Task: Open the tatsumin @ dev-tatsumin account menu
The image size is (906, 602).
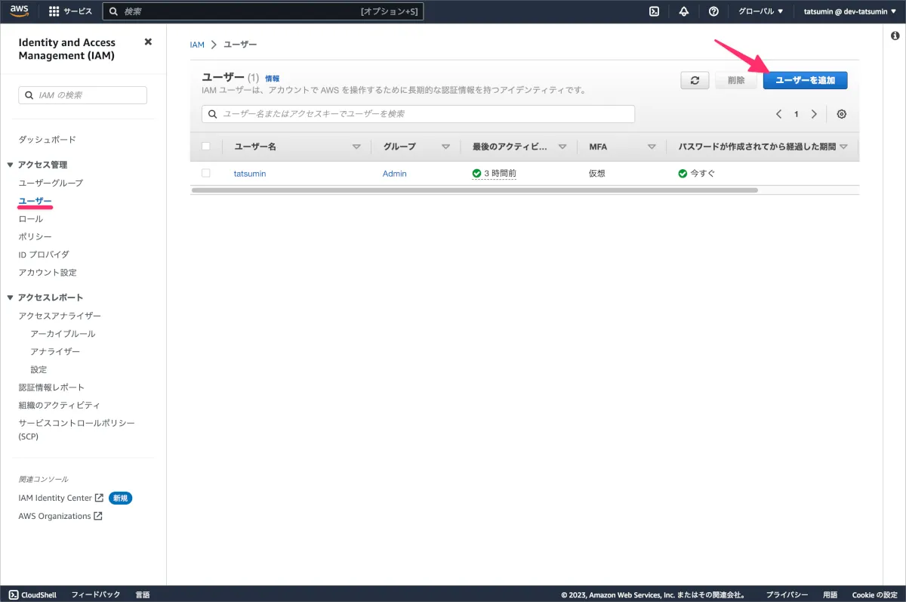Action: coord(849,11)
